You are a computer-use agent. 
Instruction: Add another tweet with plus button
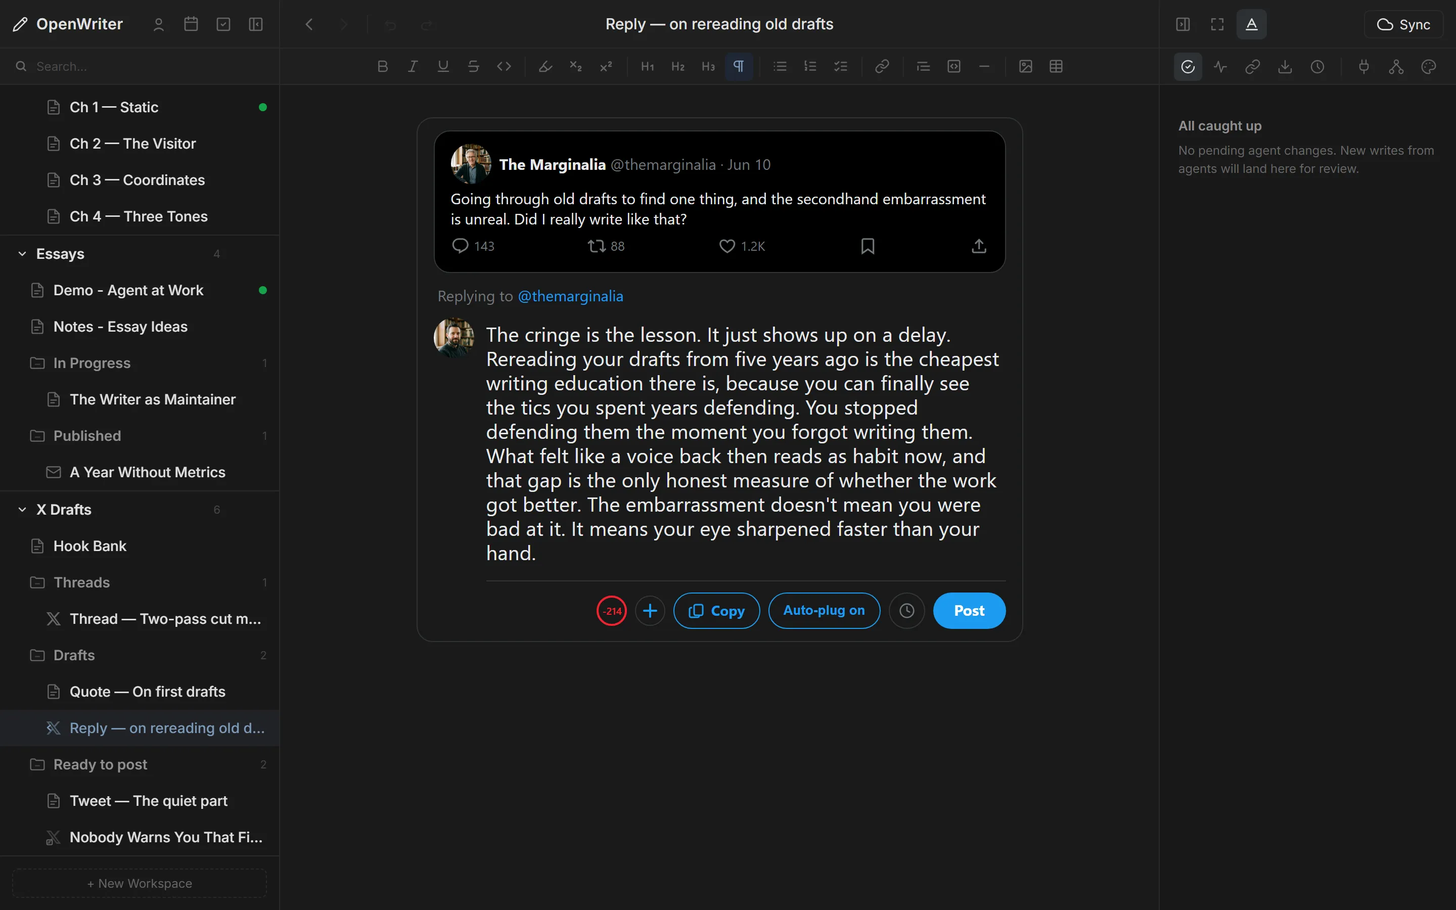pos(650,611)
